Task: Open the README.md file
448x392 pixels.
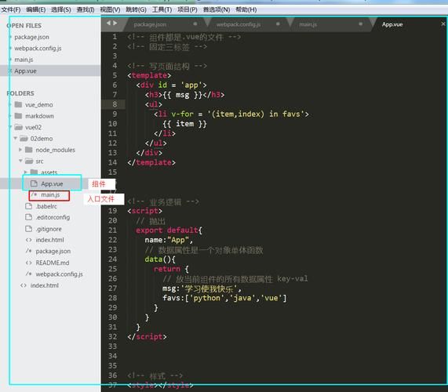Action: pyautogui.click(x=53, y=263)
